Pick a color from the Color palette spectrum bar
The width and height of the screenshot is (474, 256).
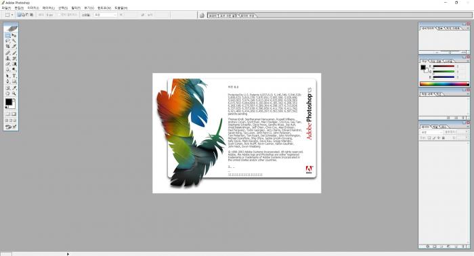click(x=444, y=84)
